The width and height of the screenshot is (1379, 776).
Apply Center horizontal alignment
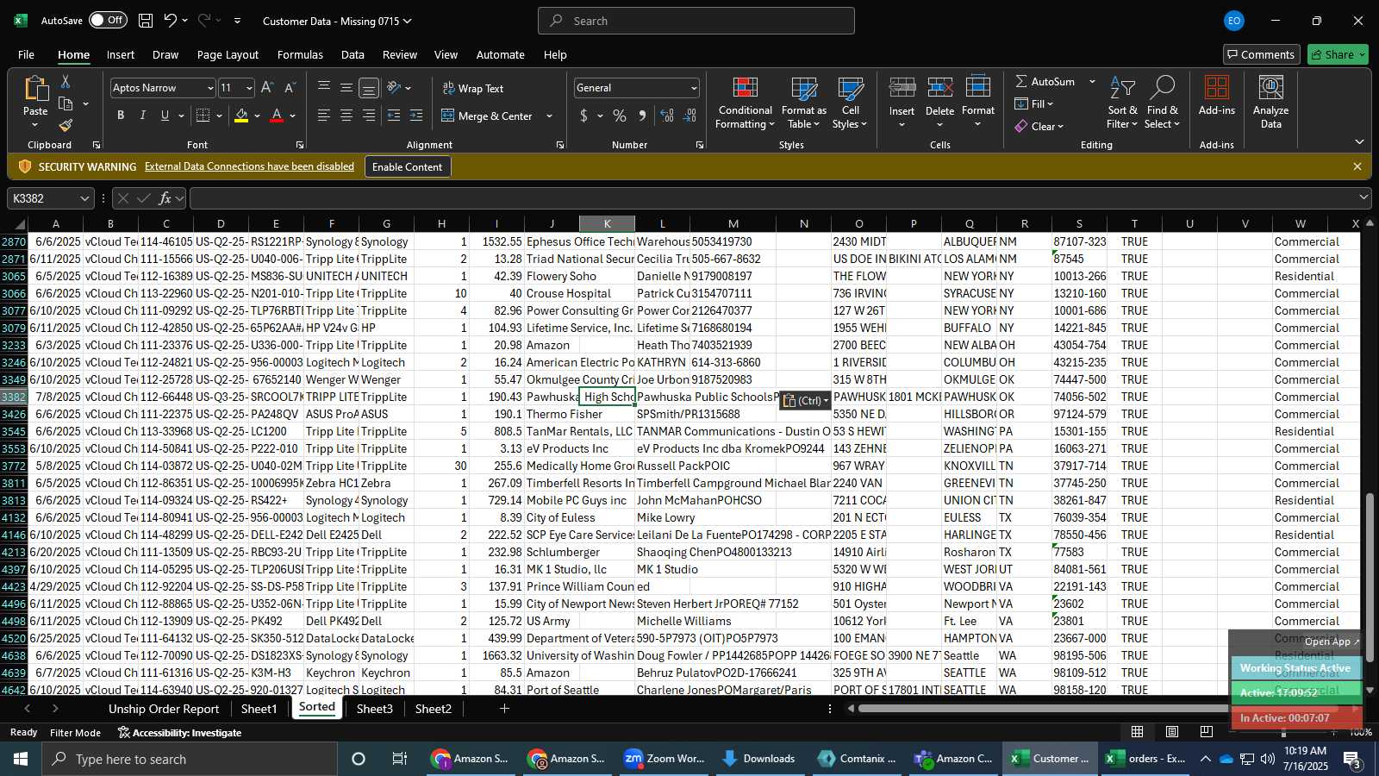[x=346, y=116]
